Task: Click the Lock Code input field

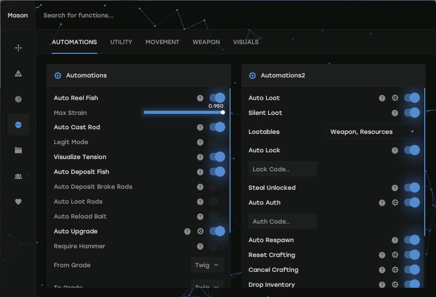Action: click(282, 169)
